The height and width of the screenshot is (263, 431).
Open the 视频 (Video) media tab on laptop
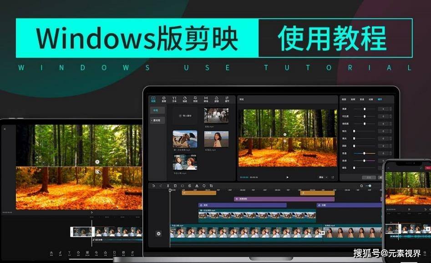[153, 99]
